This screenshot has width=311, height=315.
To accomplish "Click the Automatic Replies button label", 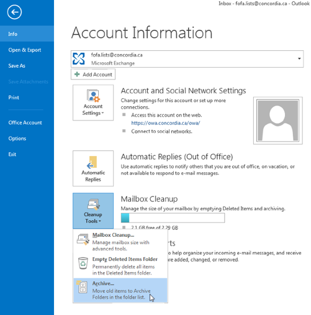I will (93, 176).
